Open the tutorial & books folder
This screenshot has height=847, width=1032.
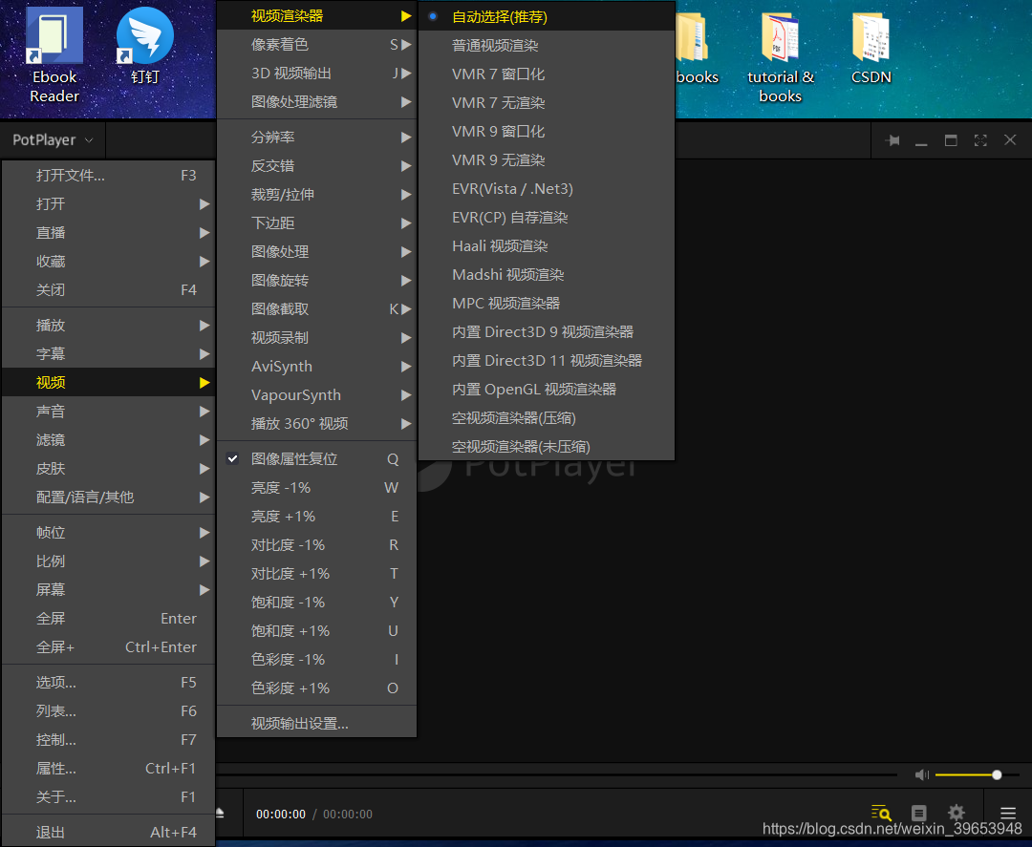point(781,58)
